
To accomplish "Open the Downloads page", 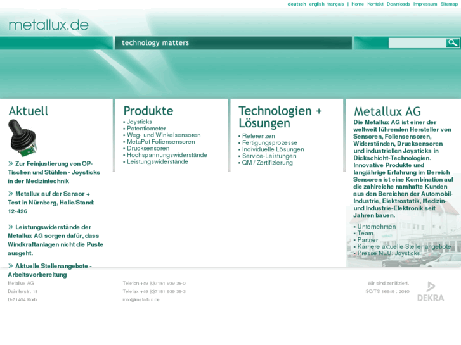I will click(398, 4).
